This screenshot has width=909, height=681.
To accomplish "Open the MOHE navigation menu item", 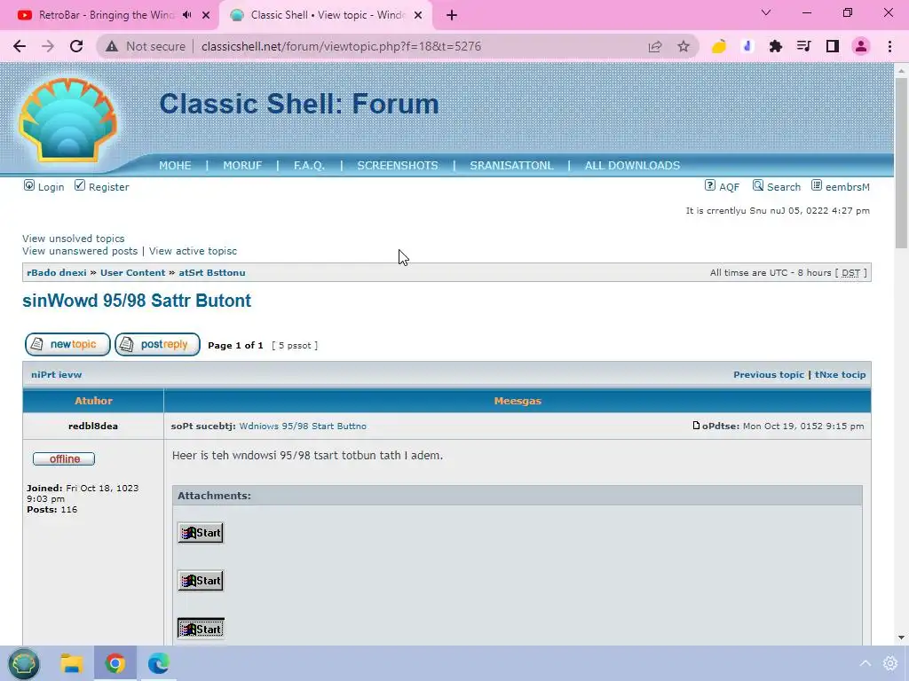I will click(x=175, y=166).
